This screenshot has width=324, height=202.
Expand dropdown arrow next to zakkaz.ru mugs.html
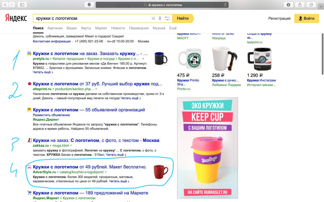click(71, 146)
